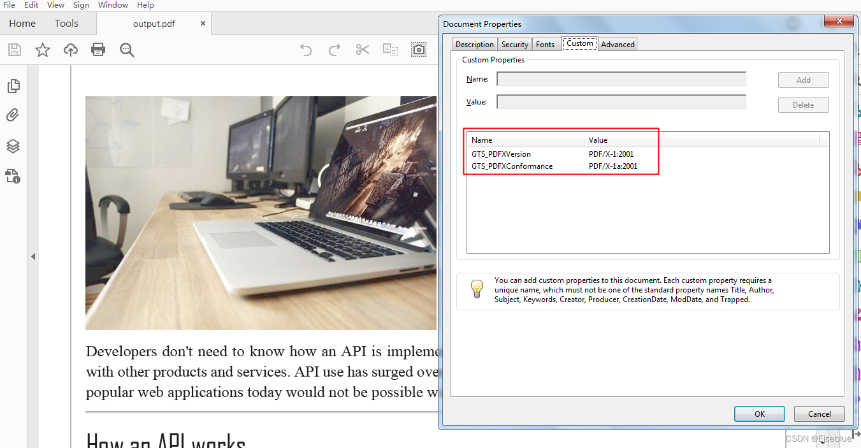Switch to the Security tab
The height and width of the screenshot is (448, 861).
click(515, 45)
